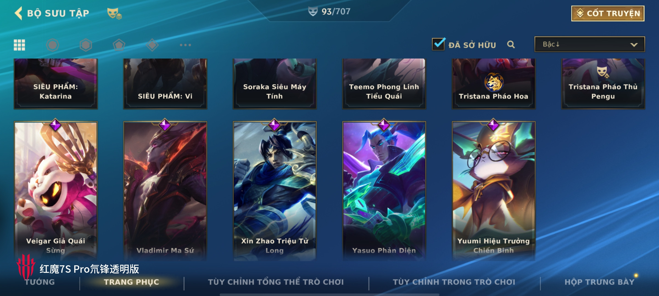
Task: Switch to the Tướng tab
Action: point(40,282)
